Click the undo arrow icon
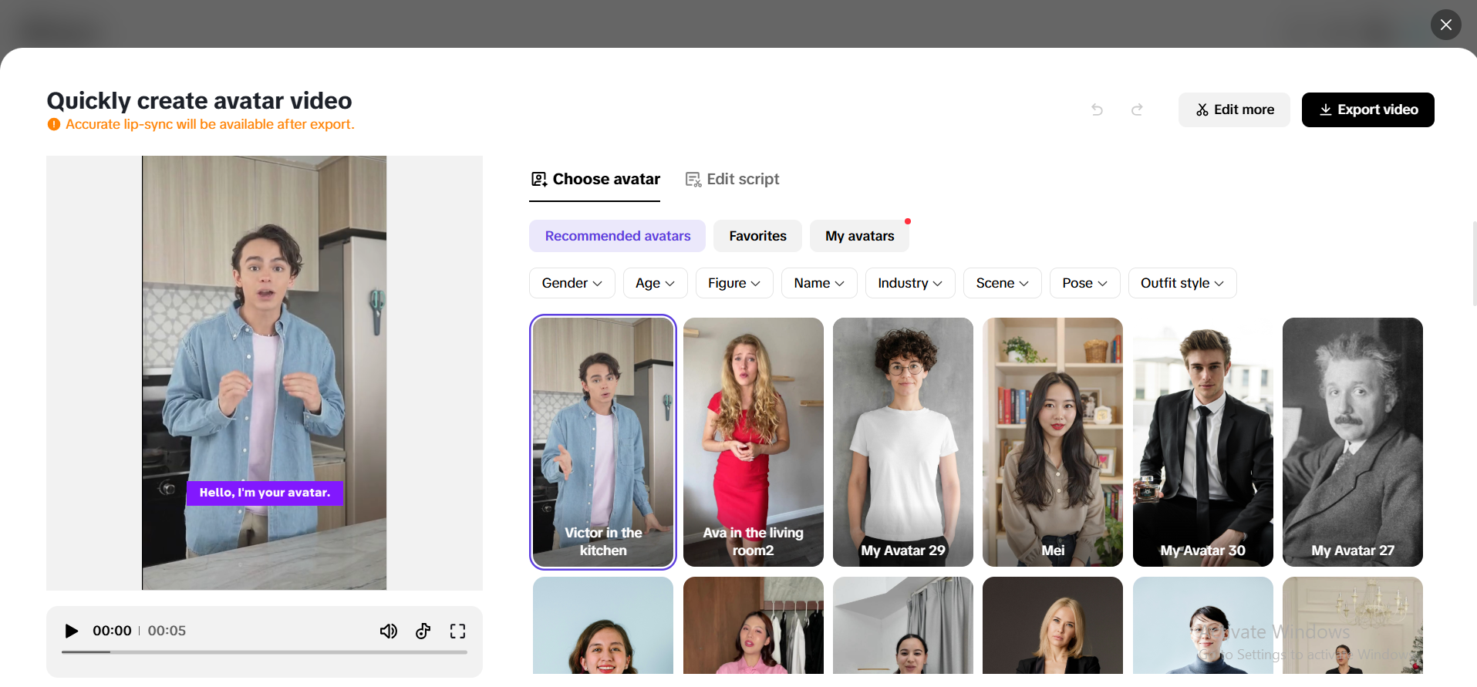The height and width of the screenshot is (687, 1477). (x=1097, y=109)
